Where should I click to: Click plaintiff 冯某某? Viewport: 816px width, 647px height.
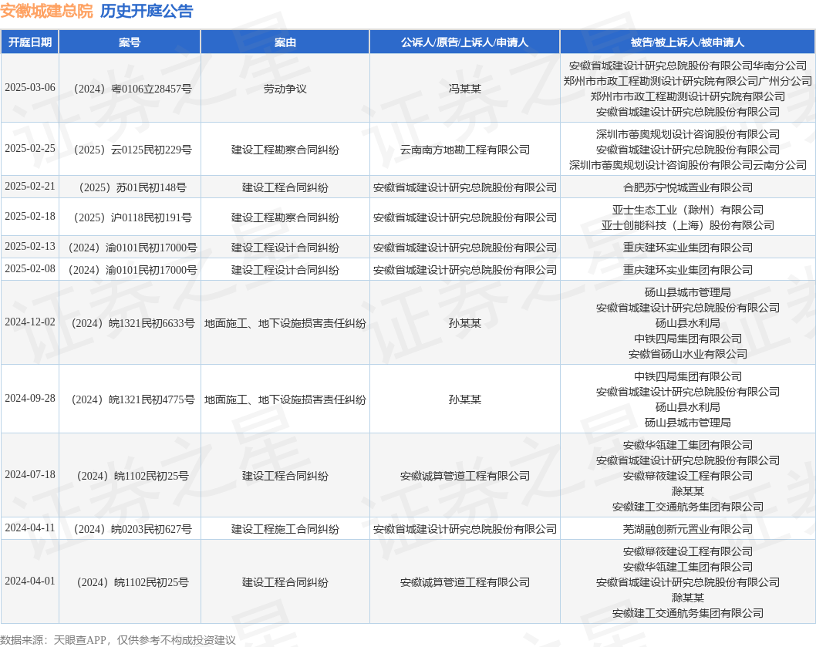[x=465, y=89]
